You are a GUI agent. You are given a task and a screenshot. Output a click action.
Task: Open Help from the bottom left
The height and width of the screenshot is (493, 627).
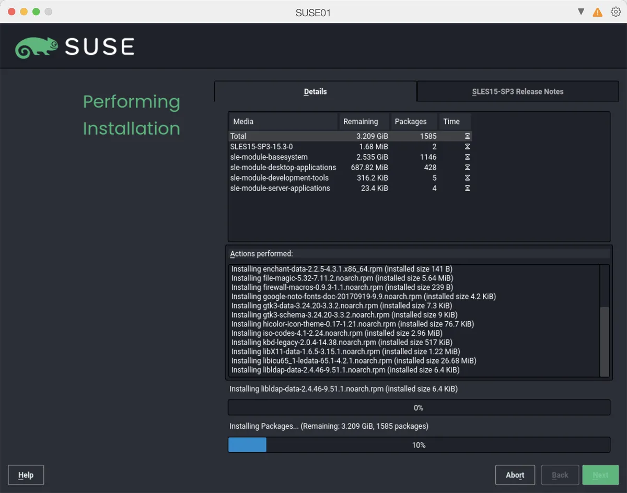click(x=26, y=475)
